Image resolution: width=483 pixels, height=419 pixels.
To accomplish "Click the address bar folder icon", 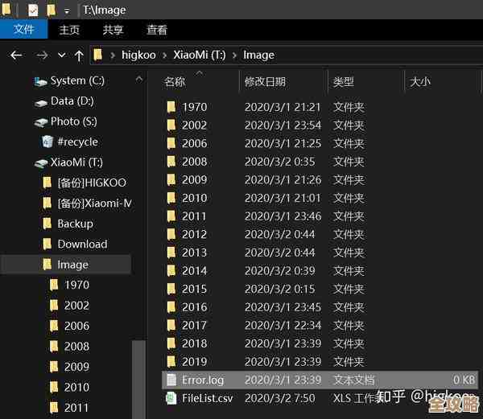I will [98, 55].
